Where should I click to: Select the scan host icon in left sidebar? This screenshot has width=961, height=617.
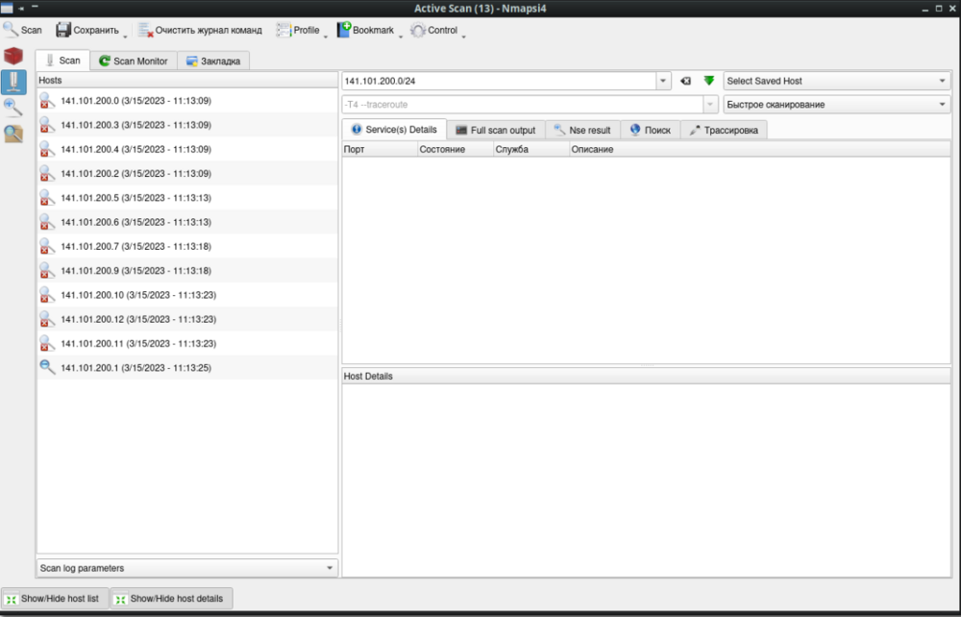point(13,82)
